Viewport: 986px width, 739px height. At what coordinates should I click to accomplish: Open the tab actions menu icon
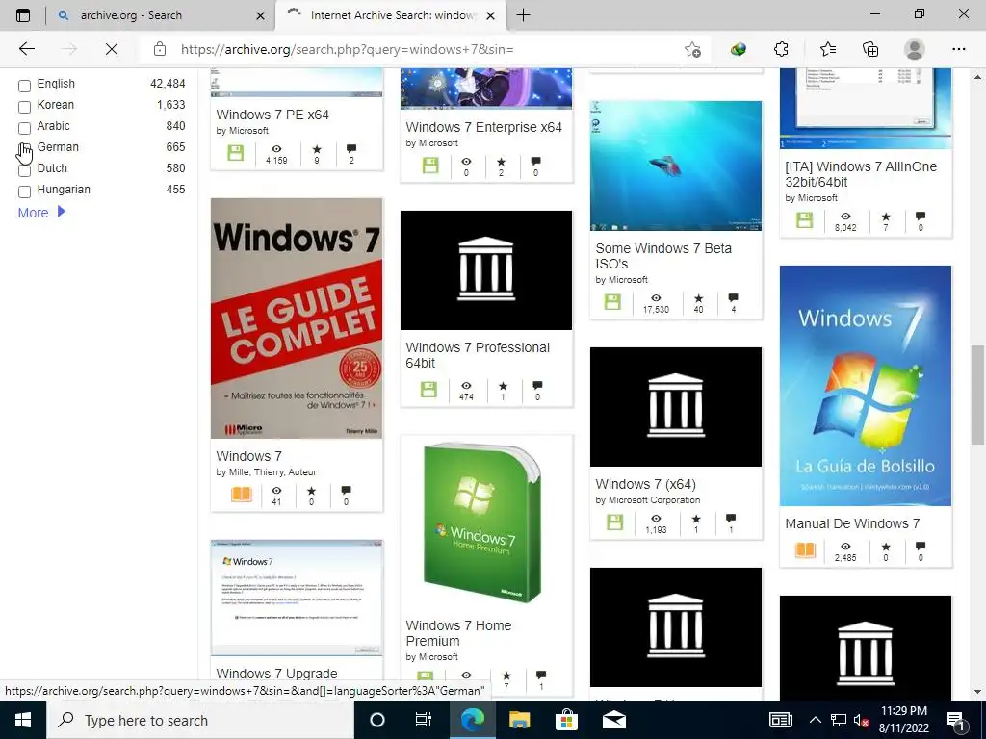click(23, 15)
